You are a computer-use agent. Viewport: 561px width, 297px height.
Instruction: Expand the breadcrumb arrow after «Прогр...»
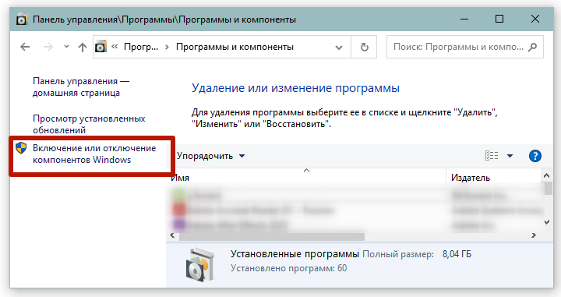tap(167, 47)
